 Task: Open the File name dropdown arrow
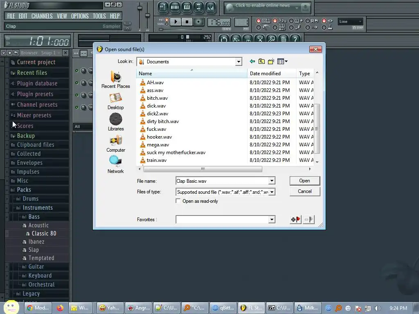click(272, 181)
